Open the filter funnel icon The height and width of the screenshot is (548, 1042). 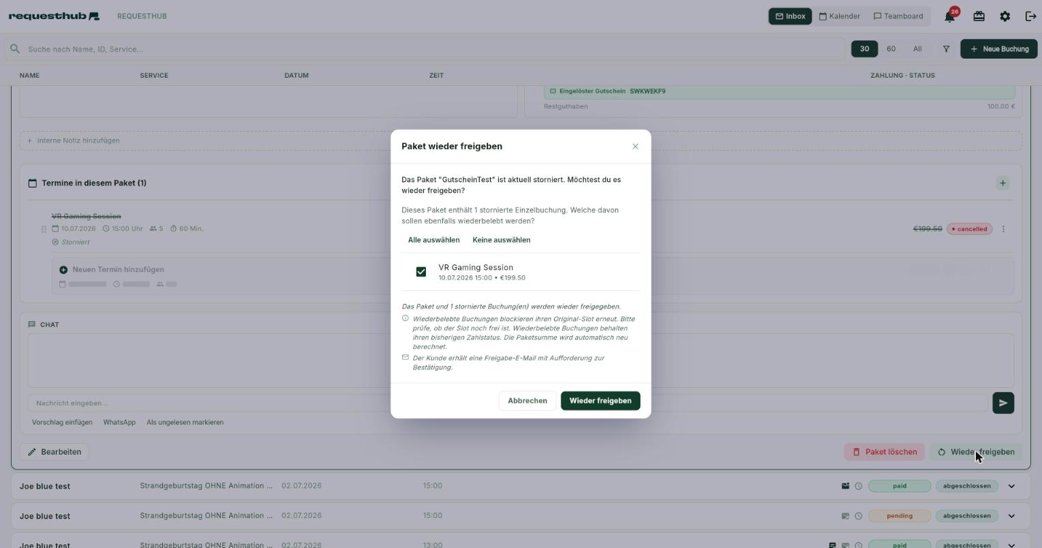tap(946, 49)
